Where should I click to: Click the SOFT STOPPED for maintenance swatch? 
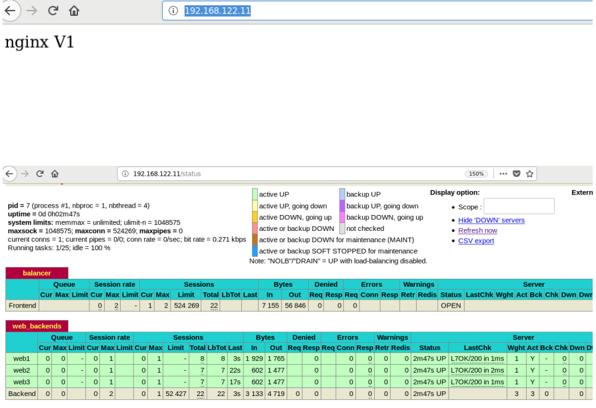click(x=255, y=251)
